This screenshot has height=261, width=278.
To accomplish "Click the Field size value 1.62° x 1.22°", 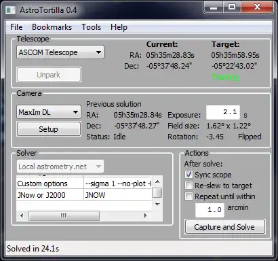I will (229, 126).
